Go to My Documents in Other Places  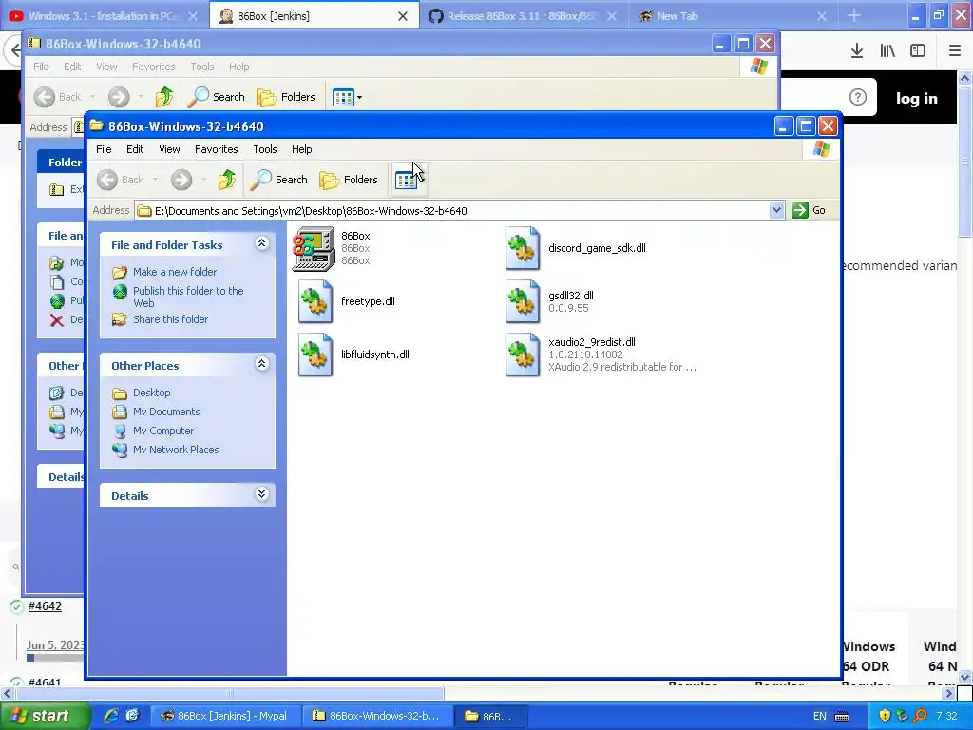pos(166,412)
